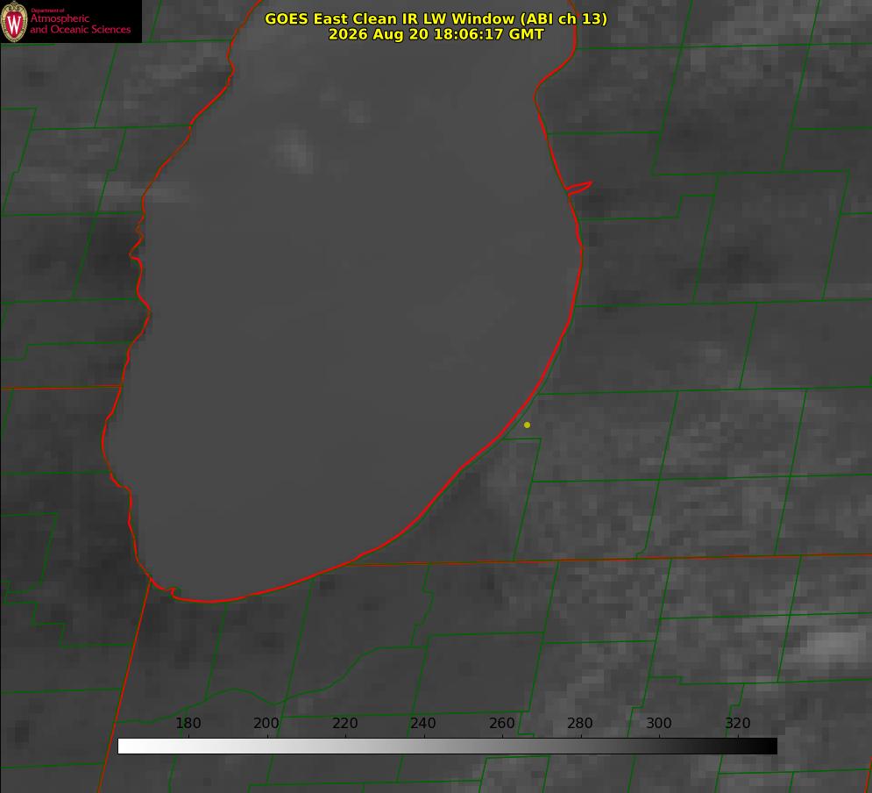The height and width of the screenshot is (793, 872).
Task: Click the GOES East Clean IR LW Window title
Action: click(436, 18)
